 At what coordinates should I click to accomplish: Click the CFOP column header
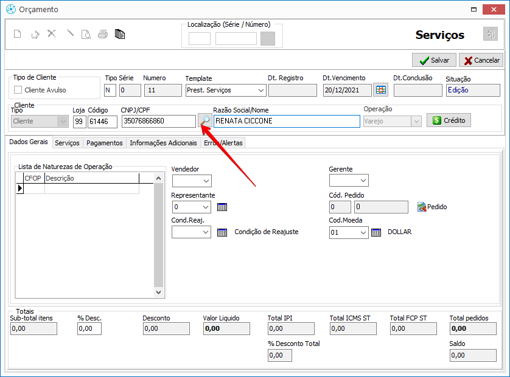pyautogui.click(x=34, y=178)
